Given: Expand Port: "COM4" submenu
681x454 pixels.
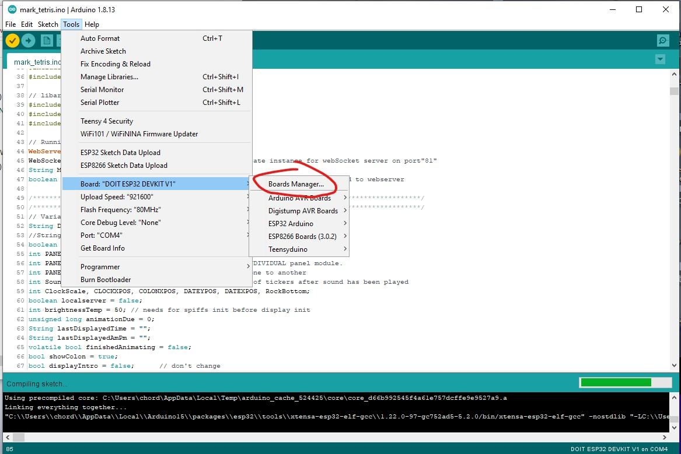Looking at the screenshot, I should coord(157,235).
